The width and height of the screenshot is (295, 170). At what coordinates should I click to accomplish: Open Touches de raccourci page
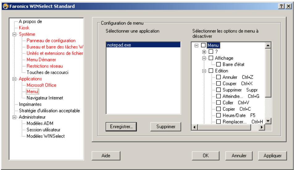(x=48, y=72)
